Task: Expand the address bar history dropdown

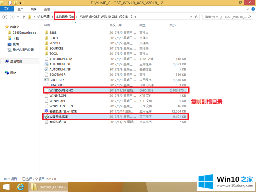Action: [191, 17]
